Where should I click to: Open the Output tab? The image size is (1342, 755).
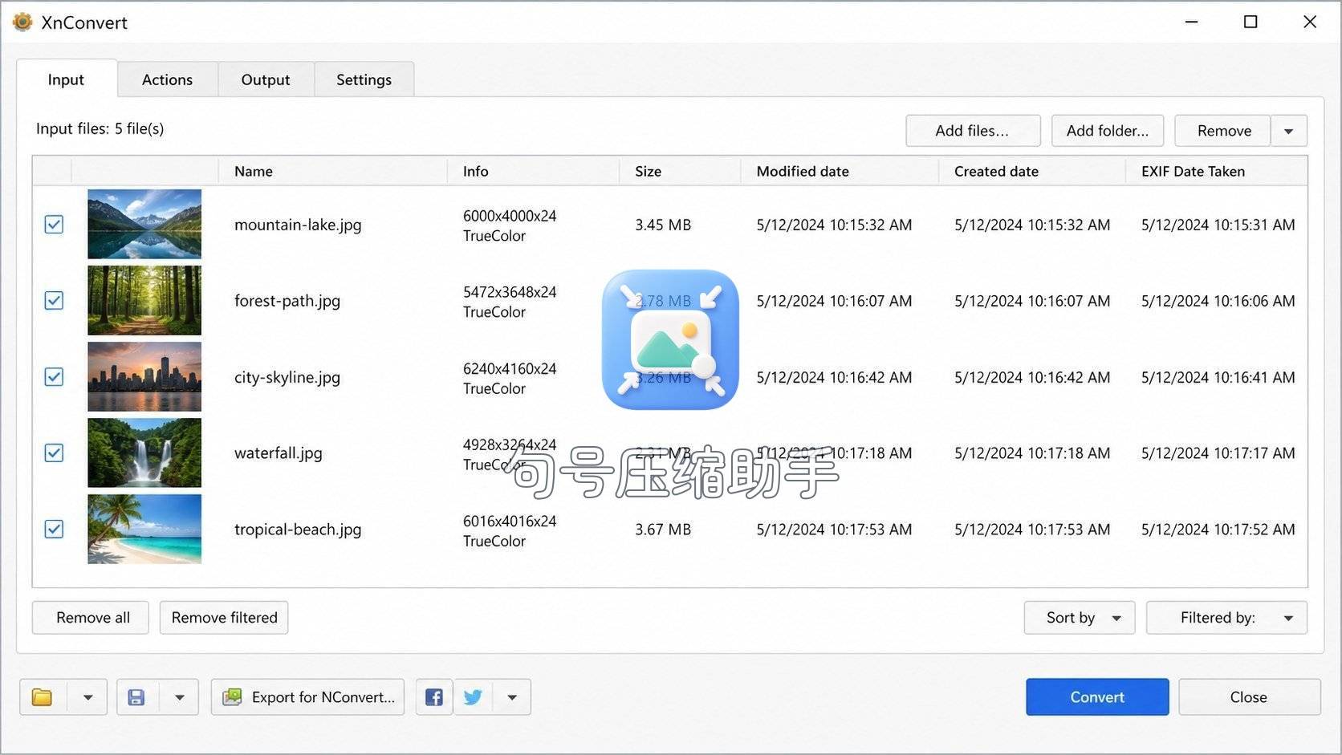pyautogui.click(x=266, y=79)
